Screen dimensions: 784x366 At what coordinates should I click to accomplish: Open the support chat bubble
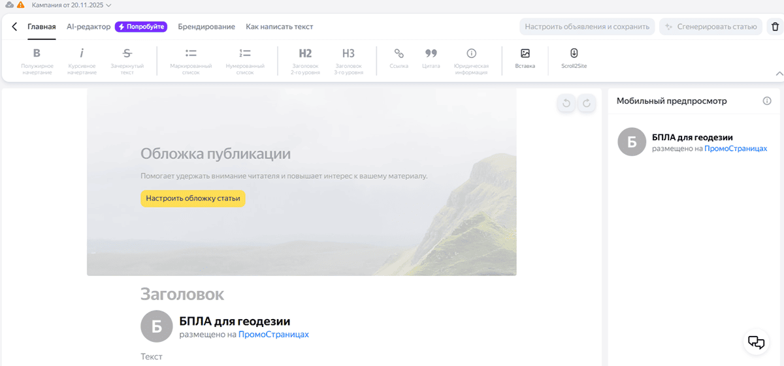[x=756, y=342]
